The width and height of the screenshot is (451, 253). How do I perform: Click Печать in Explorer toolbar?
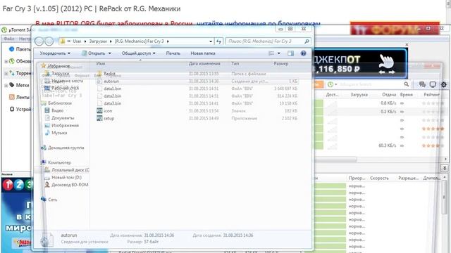(x=173, y=53)
